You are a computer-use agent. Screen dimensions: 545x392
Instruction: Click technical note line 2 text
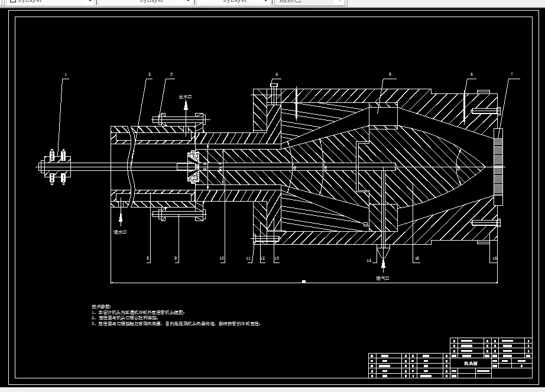pyautogui.click(x=125, y=318)
